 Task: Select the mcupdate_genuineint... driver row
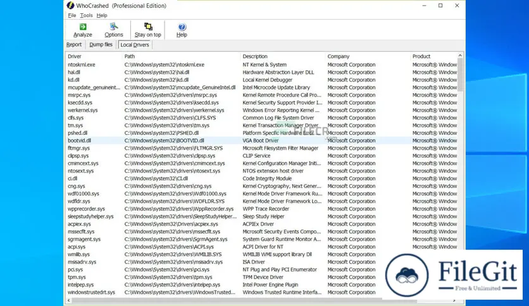click(261, 87)
